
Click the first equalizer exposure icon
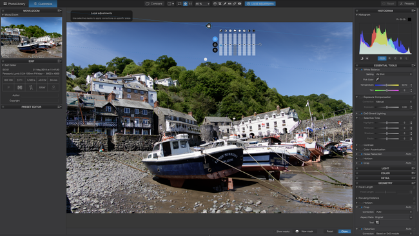(220, 31)
